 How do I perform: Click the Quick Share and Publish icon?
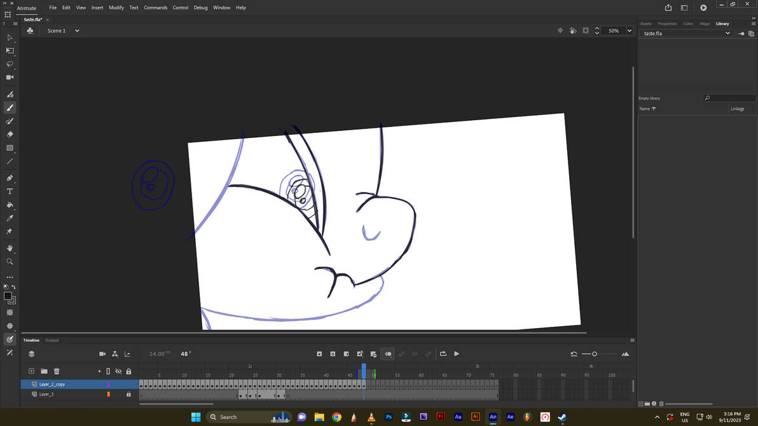[x=668, y=8]
